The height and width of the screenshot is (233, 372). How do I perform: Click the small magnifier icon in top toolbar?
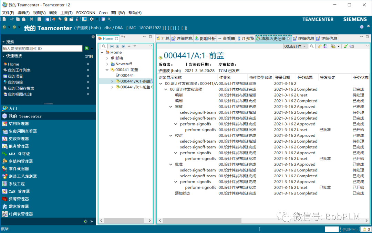tap(109, 19)
